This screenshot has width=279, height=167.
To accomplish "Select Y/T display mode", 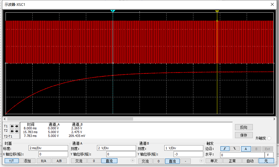I will [x=11, y=161].
